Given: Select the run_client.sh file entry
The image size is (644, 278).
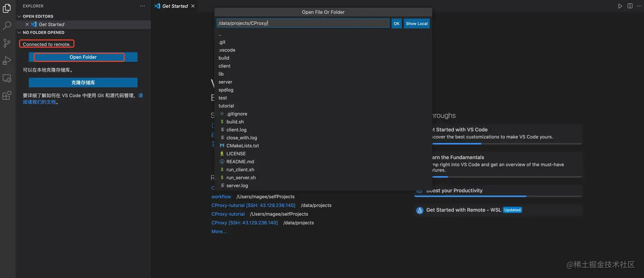Looking at the screenshot, I should (323, 169).
